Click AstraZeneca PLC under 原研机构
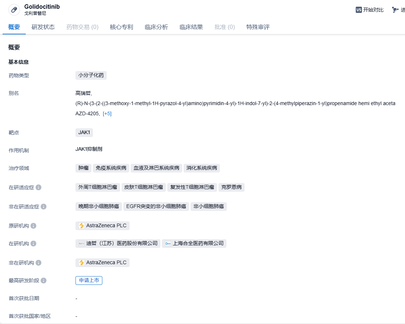Image resolution: width=405 pixels, height=324 pixels. (x=103, y=226)
